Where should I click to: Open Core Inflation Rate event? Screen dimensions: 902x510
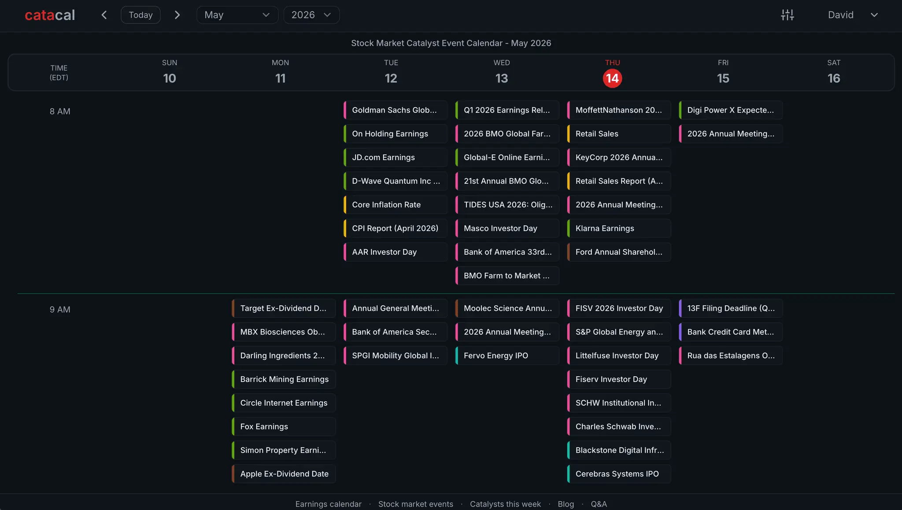(396, 205)
